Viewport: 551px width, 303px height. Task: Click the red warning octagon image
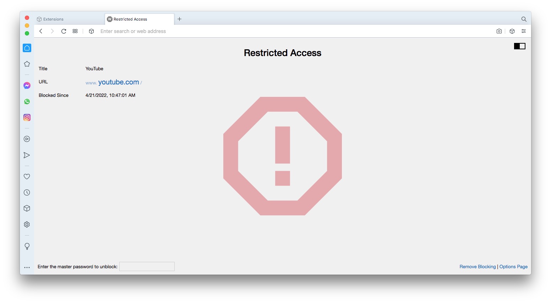[x=283, y=156]
